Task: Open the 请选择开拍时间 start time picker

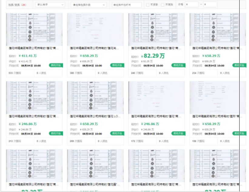Action: tap(126, 5)
